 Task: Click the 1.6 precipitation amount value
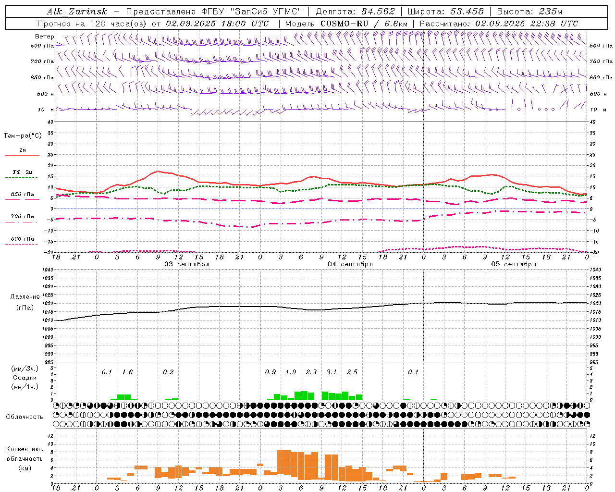127,372
